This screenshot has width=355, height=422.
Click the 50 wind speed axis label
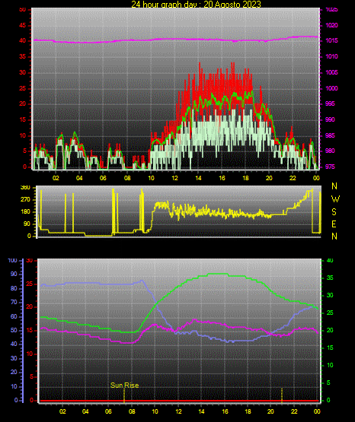pos(23,10)
